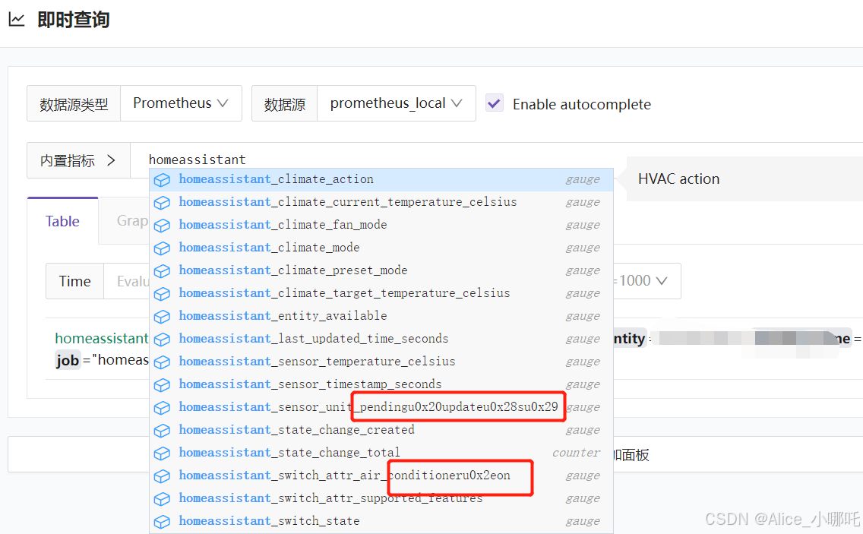Pick homeassistant_switch_attr_supported_features suggestion
863x534 pixels.
coord(381,498)
